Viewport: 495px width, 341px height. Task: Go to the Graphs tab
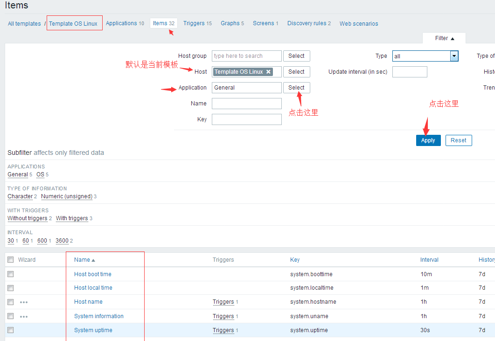[x=230, y=23]
